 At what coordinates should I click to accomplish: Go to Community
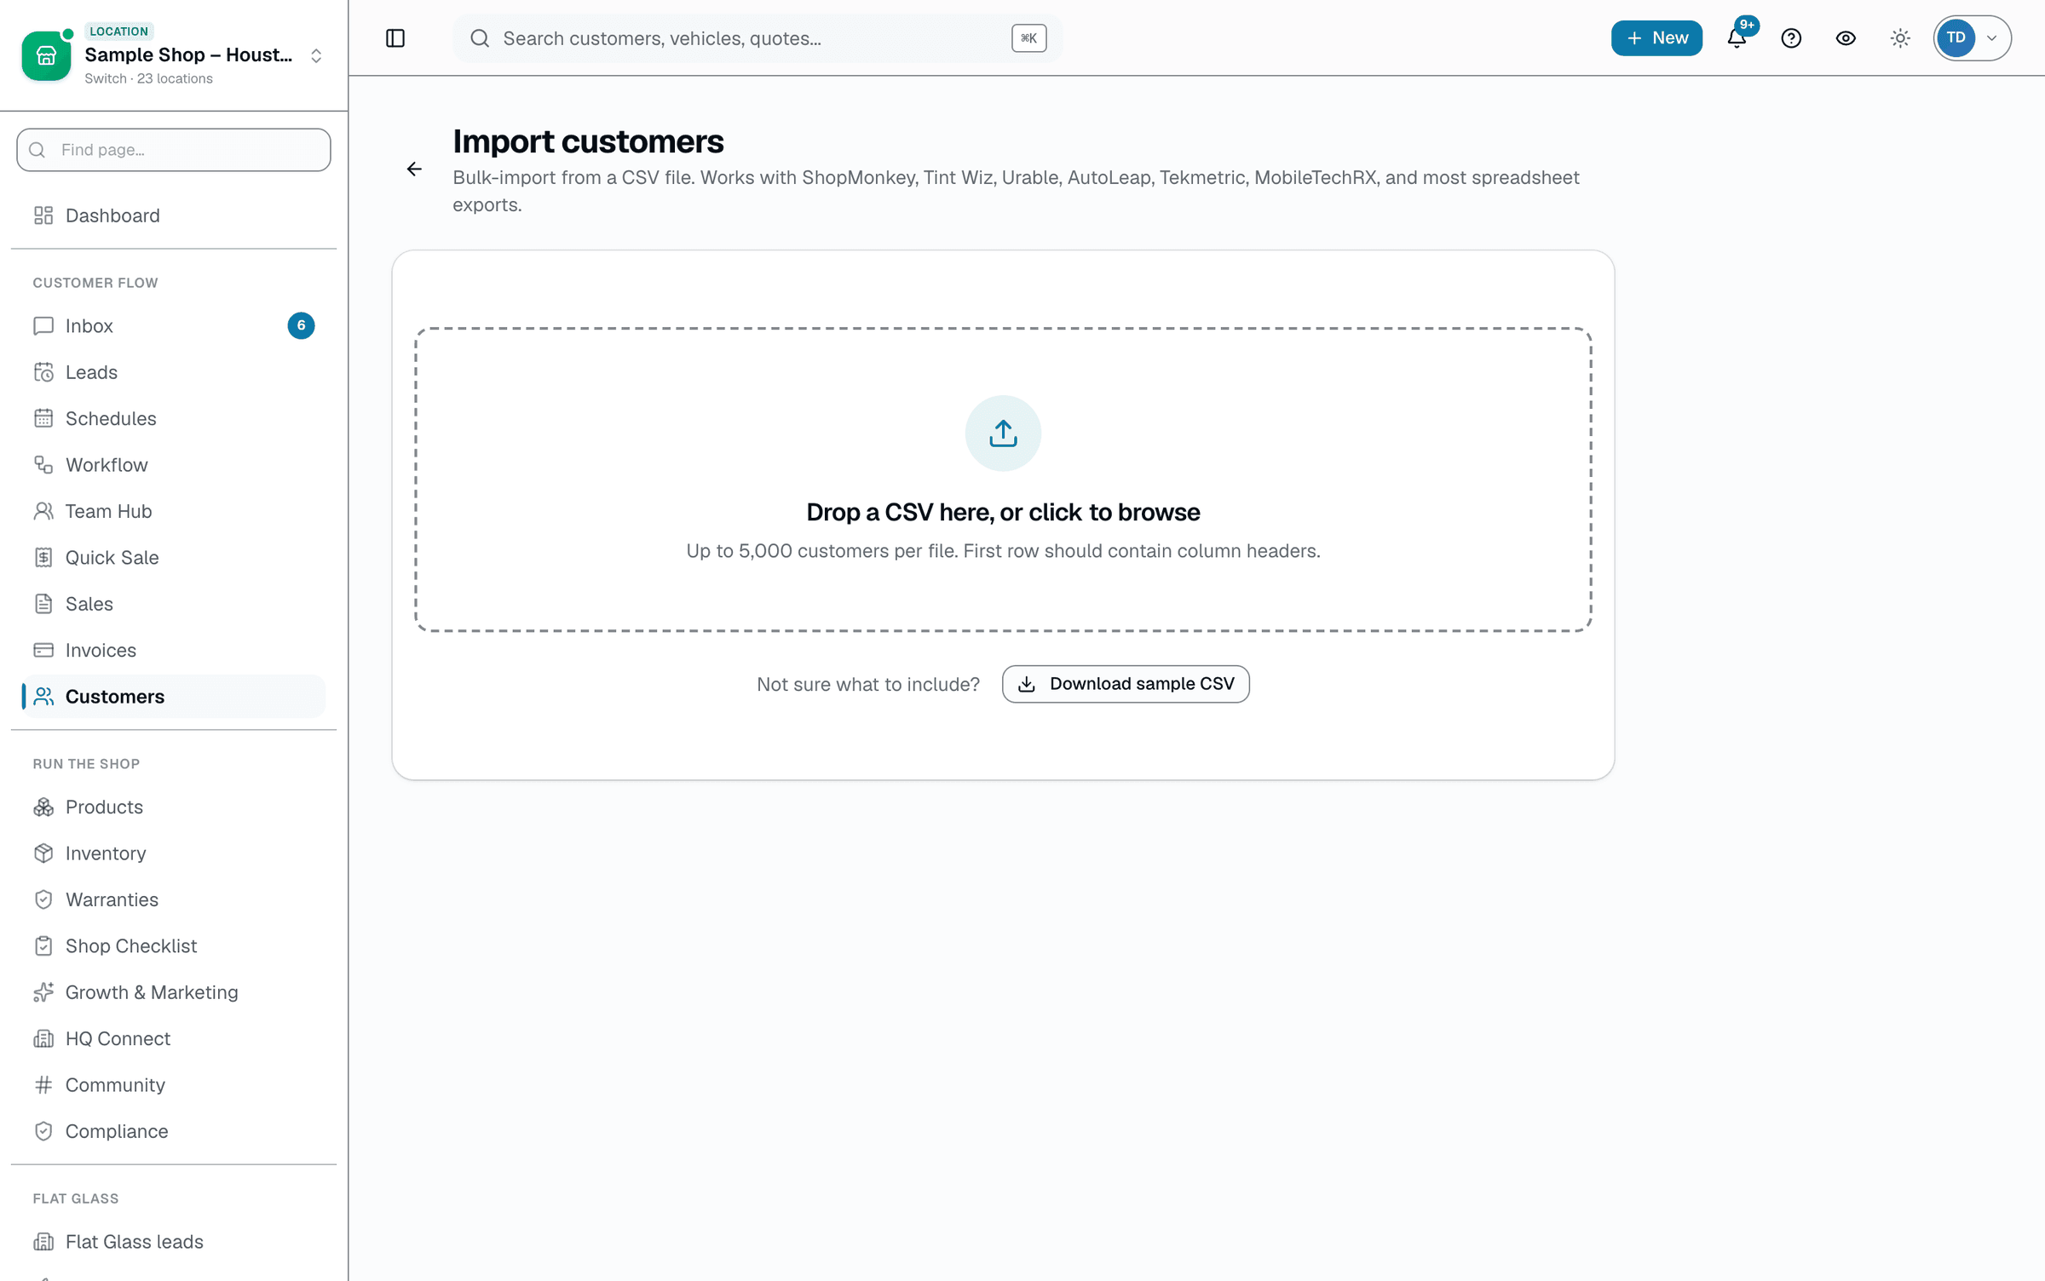click(174, 1085)
